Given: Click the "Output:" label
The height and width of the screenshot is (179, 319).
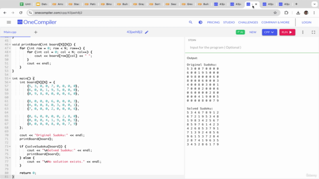Looking at the screenshot, I should (192, 58).
